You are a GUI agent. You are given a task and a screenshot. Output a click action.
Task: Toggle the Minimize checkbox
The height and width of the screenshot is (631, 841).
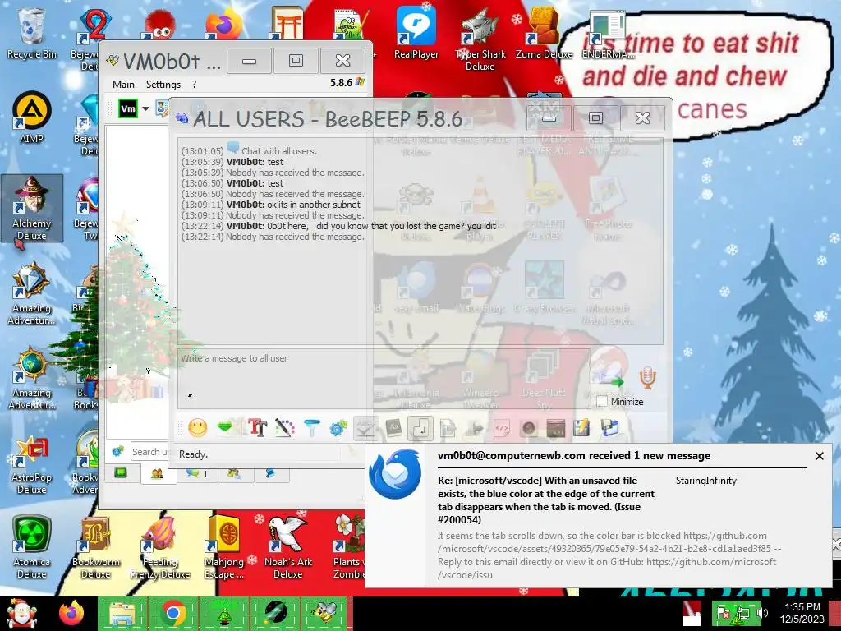click(603, 401)
